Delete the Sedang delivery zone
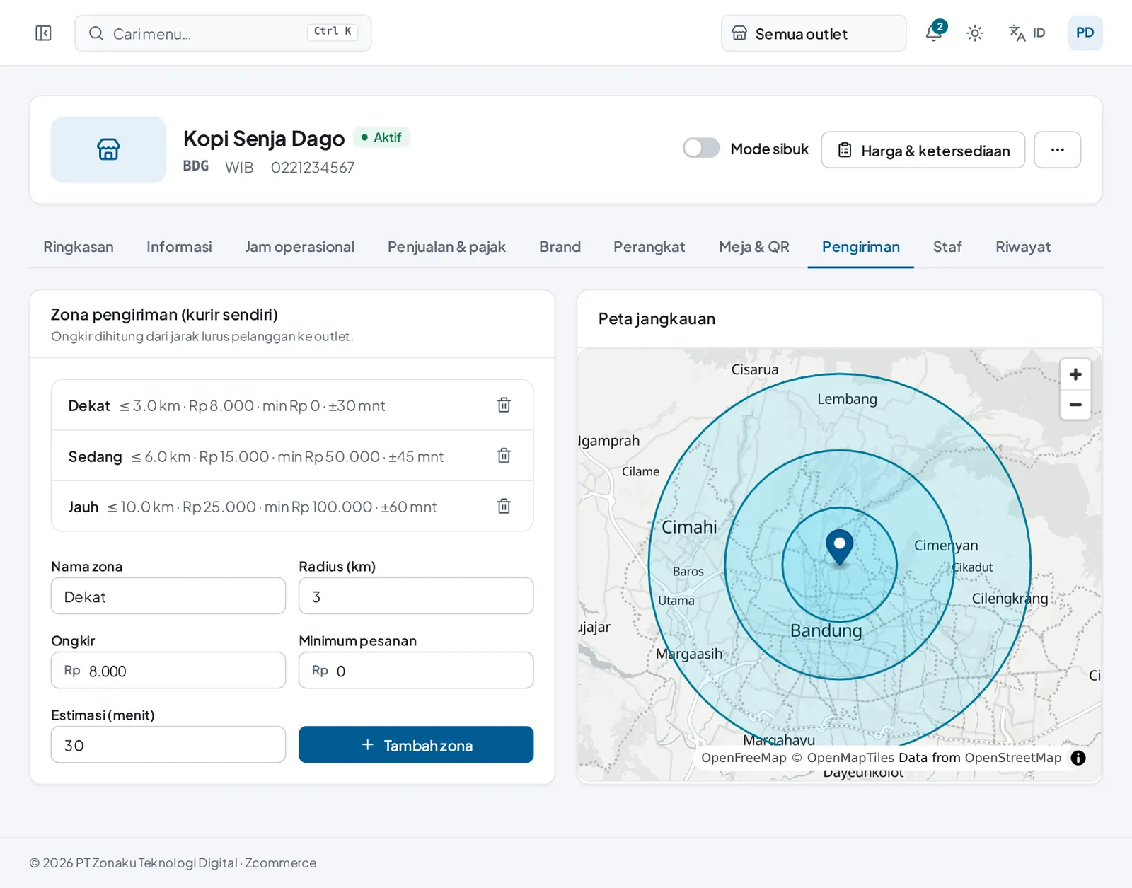This screenshot has height=888, width=1132. point(504,456)
